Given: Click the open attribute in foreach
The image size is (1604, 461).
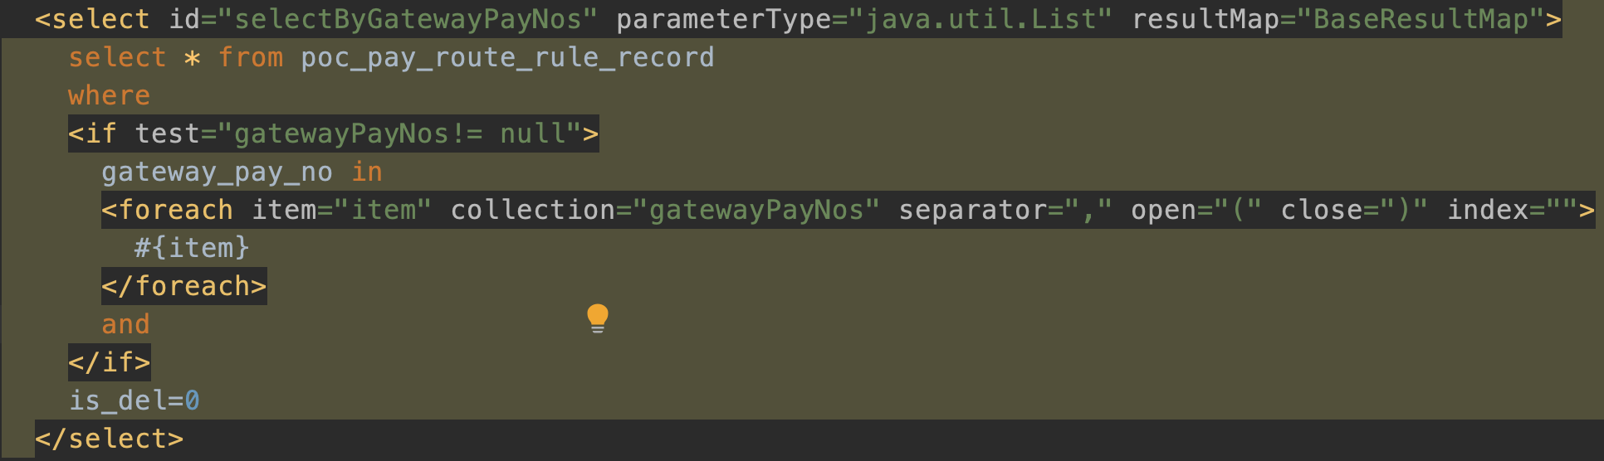Looking at the screenshot, I should [1163, 210].
